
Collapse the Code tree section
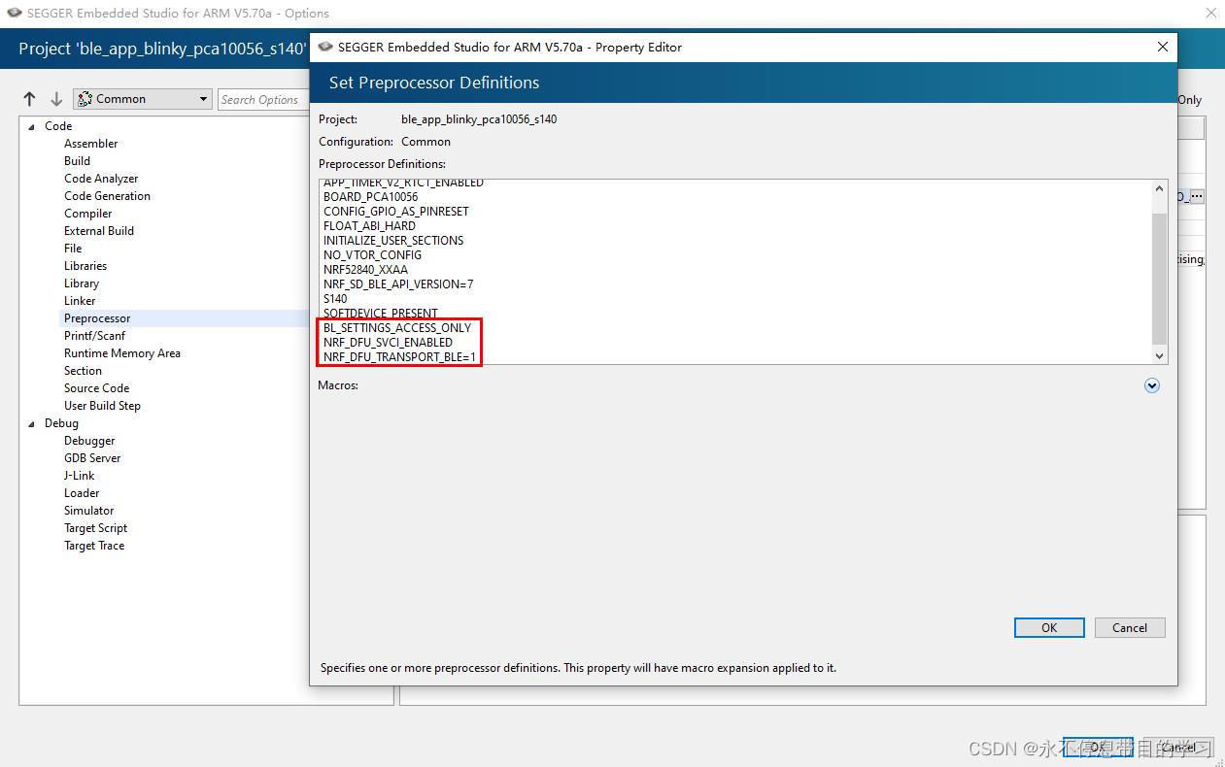point(30,126)
